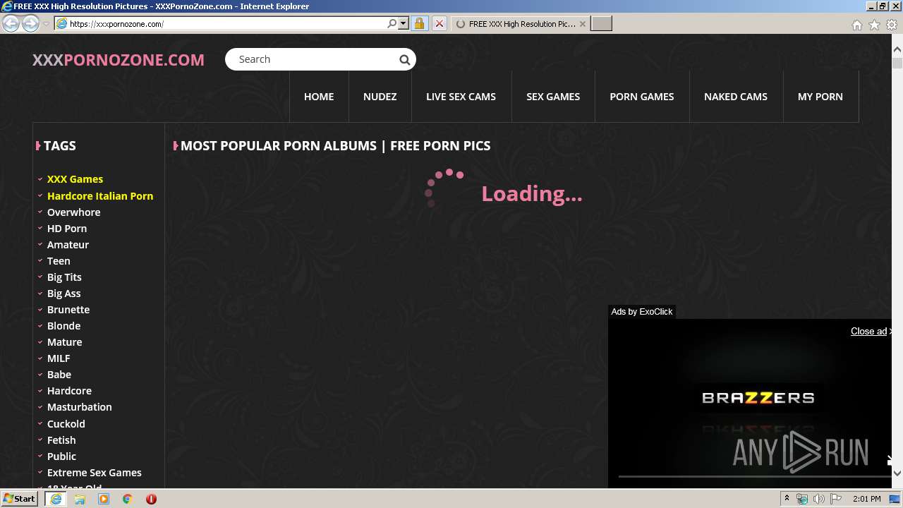
Task: Click the Overwhore tag link
Action: (x=73, y=212)
